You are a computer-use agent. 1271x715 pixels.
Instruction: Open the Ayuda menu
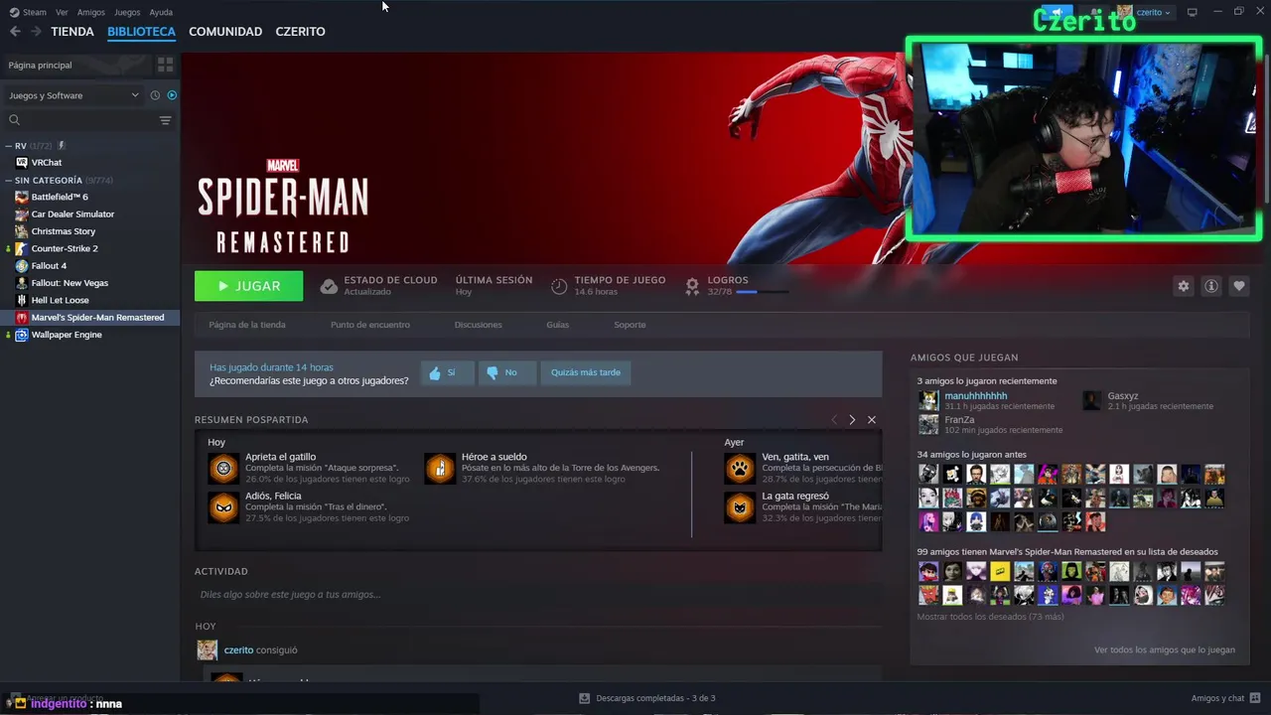pos(161,12)
